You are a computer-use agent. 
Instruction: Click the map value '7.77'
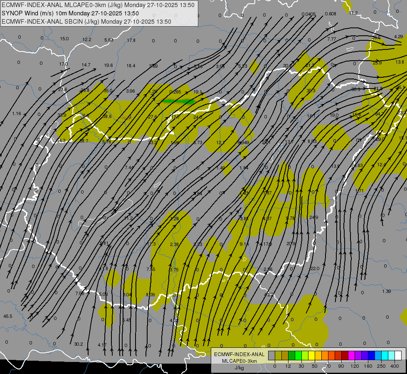click(332, 39)
